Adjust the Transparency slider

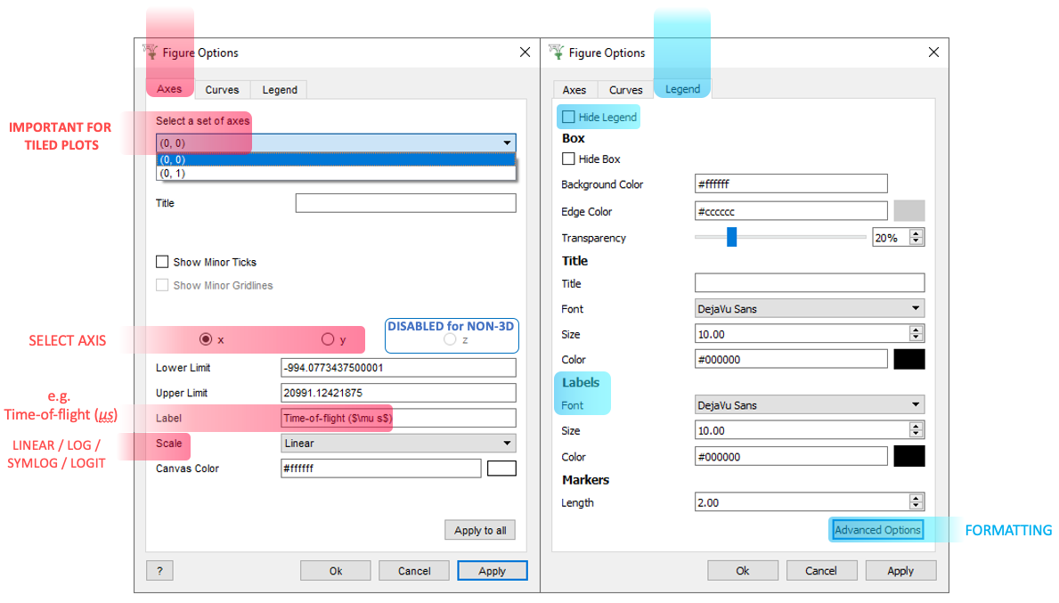731,237
